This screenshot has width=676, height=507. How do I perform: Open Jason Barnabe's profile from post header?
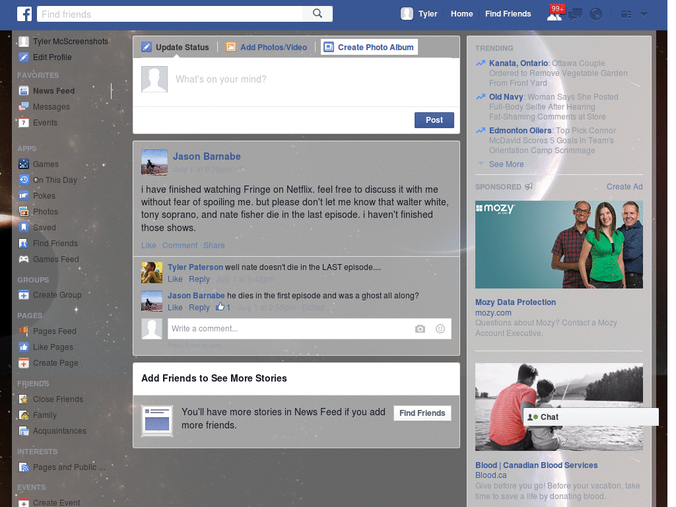tap(207, 156)
